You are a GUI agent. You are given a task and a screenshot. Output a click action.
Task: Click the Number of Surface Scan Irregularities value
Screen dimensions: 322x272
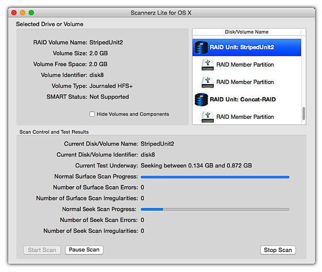(x=142, y=198)
